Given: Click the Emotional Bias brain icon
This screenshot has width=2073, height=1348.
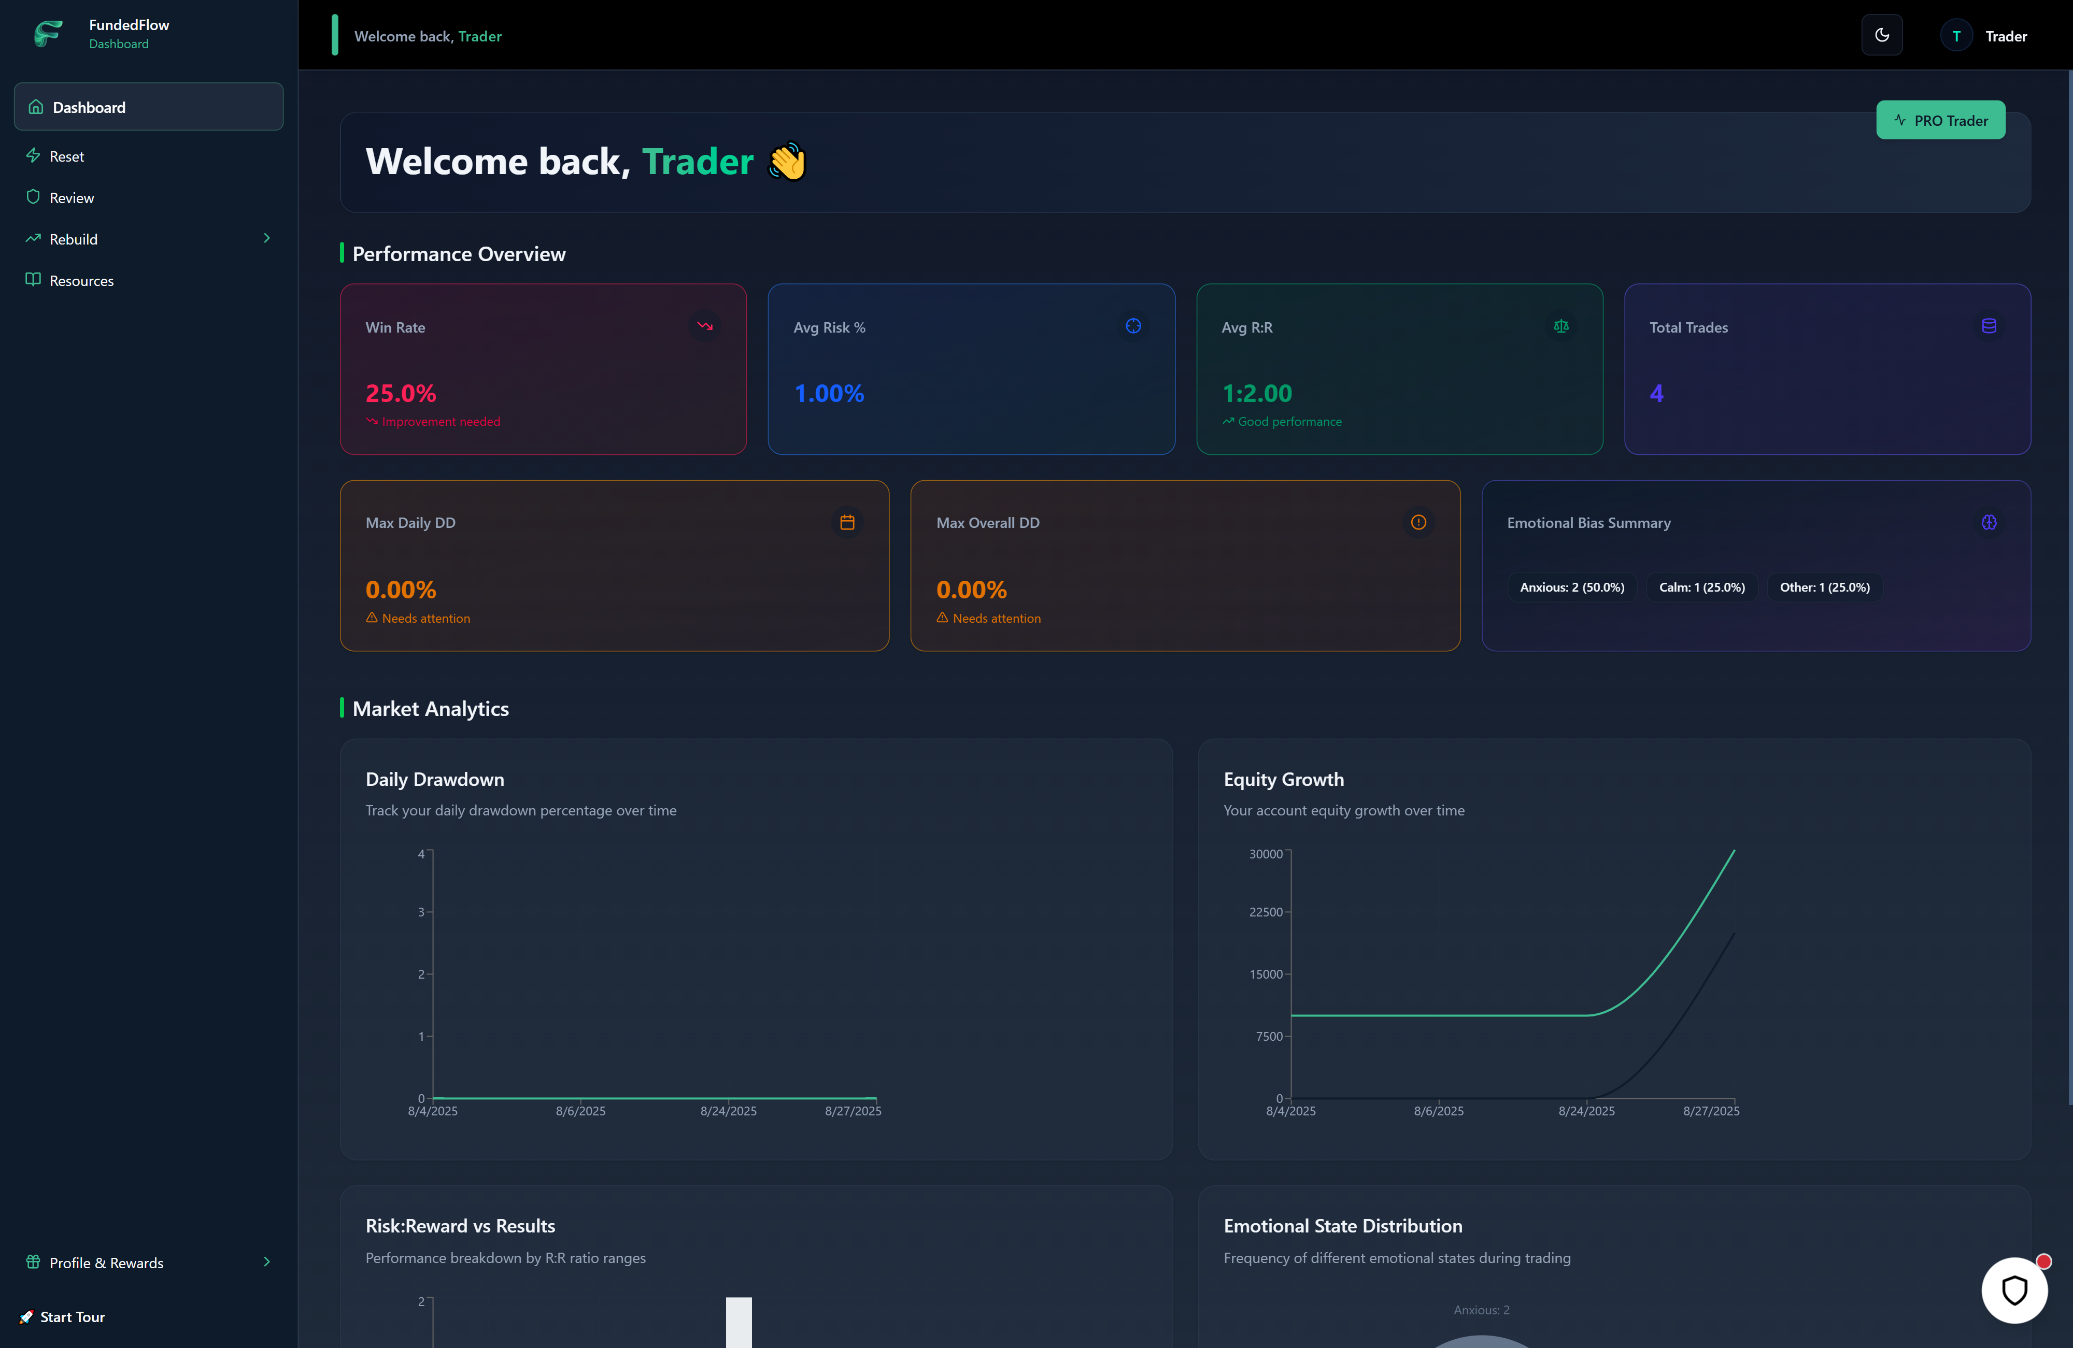Looking at the screenshot, I should point(1989,523).
